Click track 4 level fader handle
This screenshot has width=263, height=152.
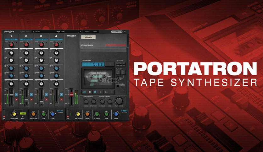56,104
